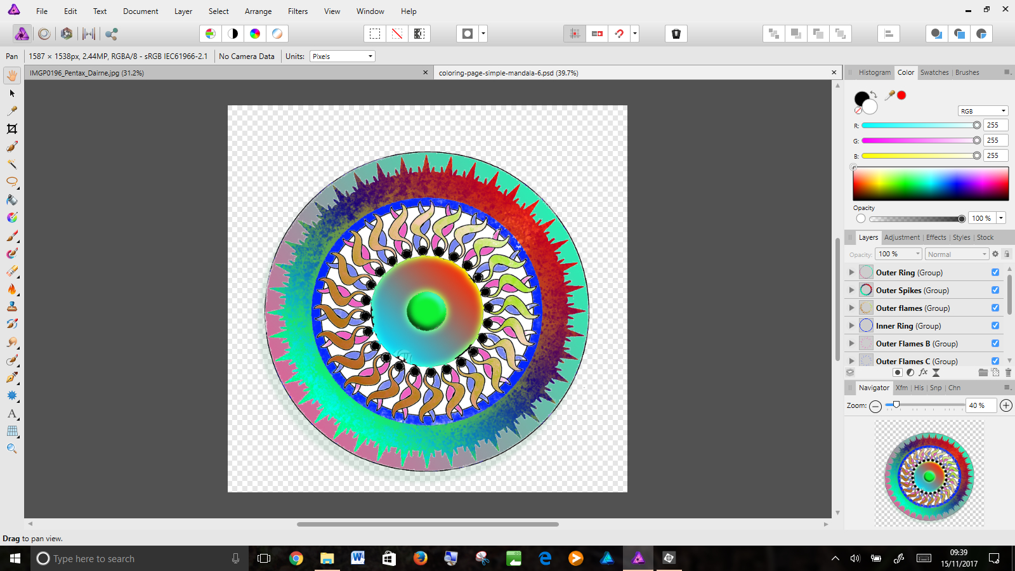Switch to the Liquify persona

[x=44, y=34]
